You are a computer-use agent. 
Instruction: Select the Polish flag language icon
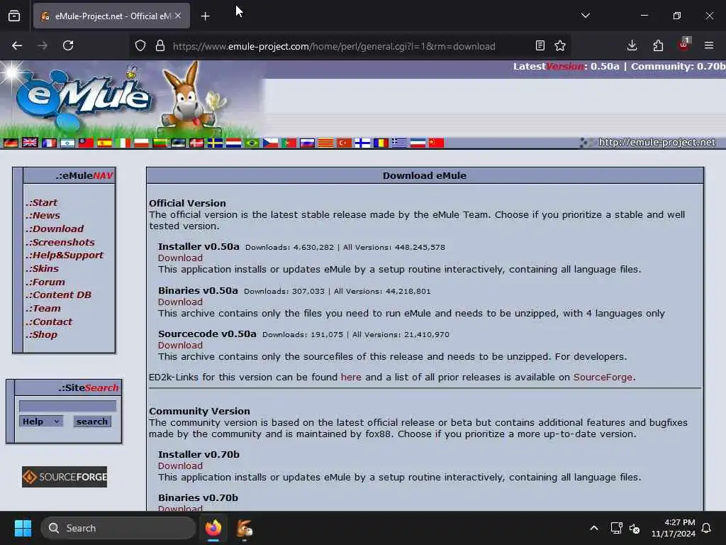pyautogui.click(x=141, y=143)
